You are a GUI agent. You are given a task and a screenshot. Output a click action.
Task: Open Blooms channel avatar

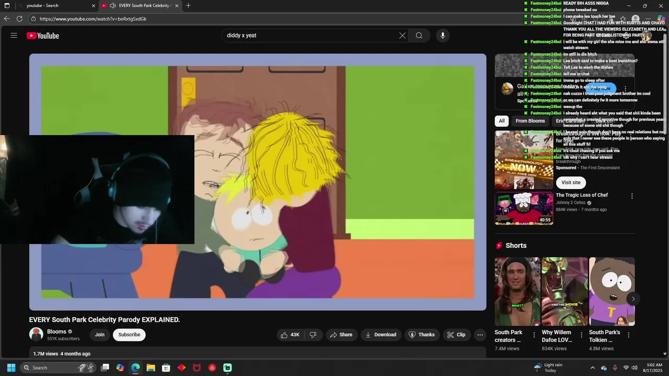pos(36,334)
